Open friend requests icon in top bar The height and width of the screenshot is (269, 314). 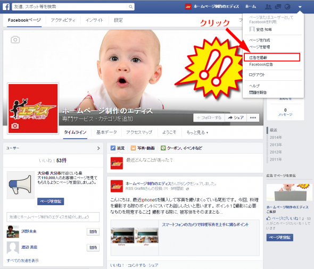point(268,7)
